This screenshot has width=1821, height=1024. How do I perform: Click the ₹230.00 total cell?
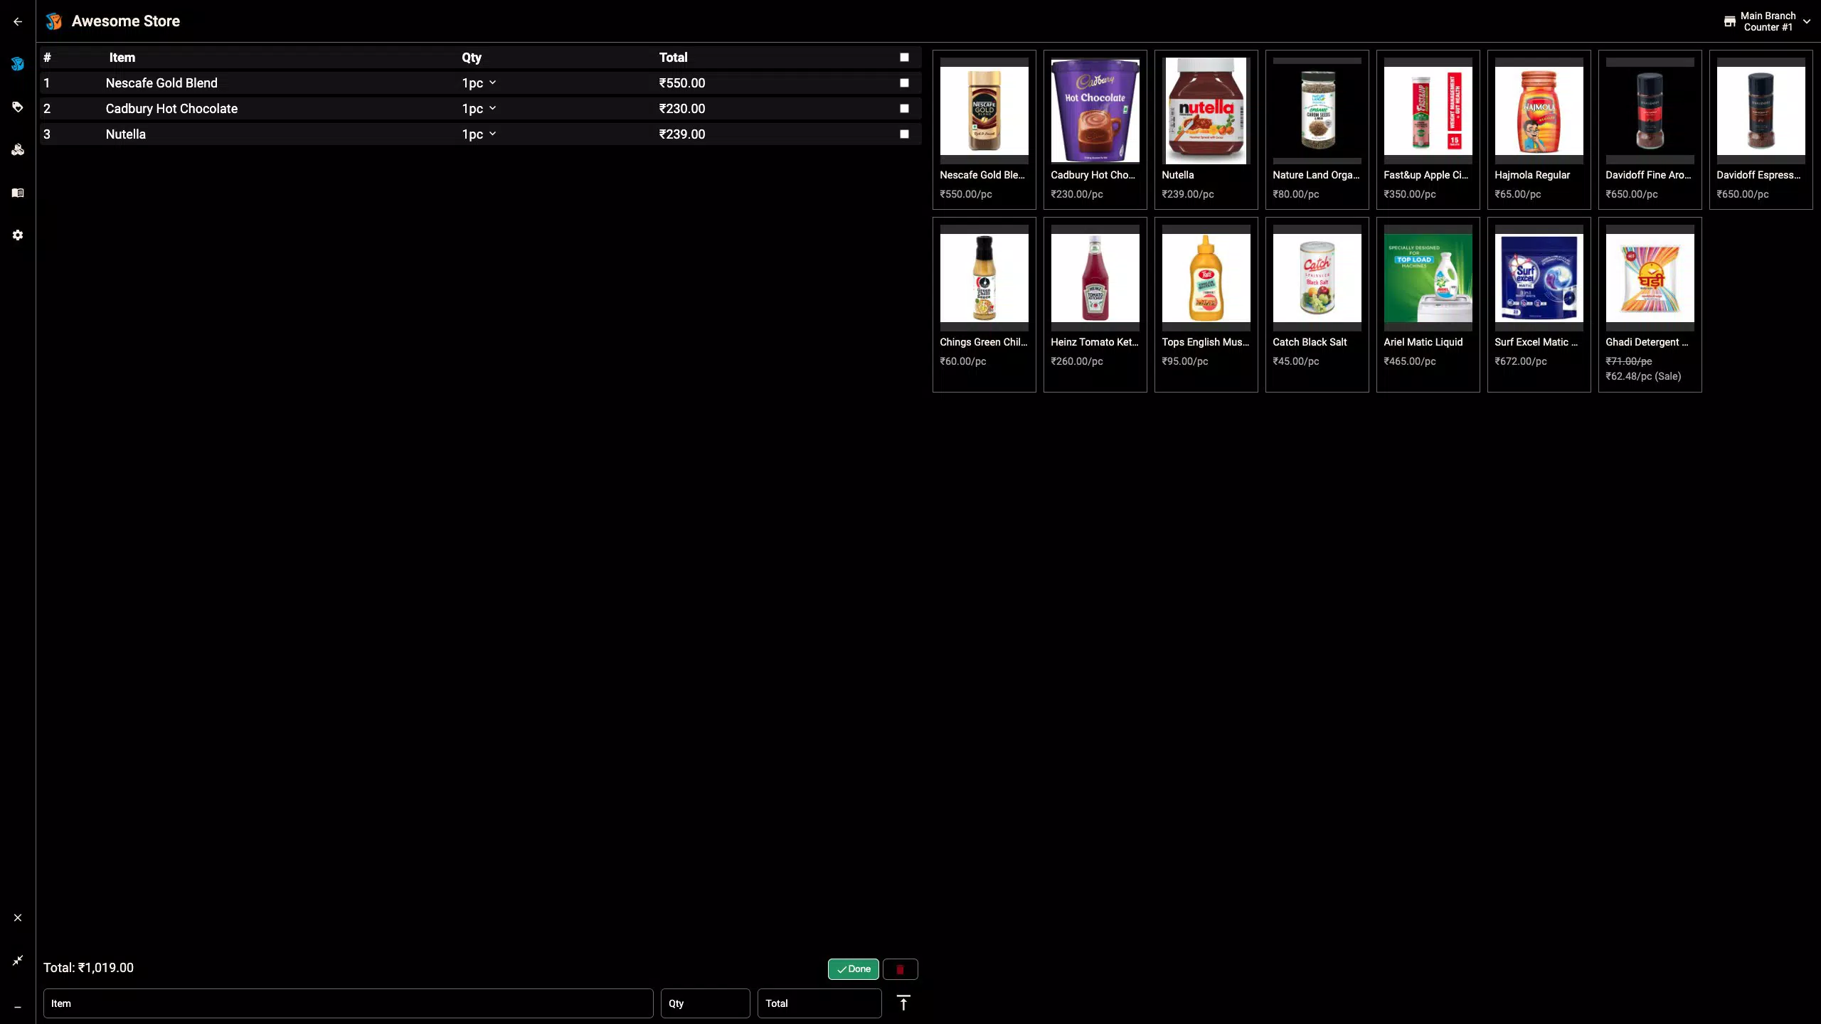tap(681, 109)
